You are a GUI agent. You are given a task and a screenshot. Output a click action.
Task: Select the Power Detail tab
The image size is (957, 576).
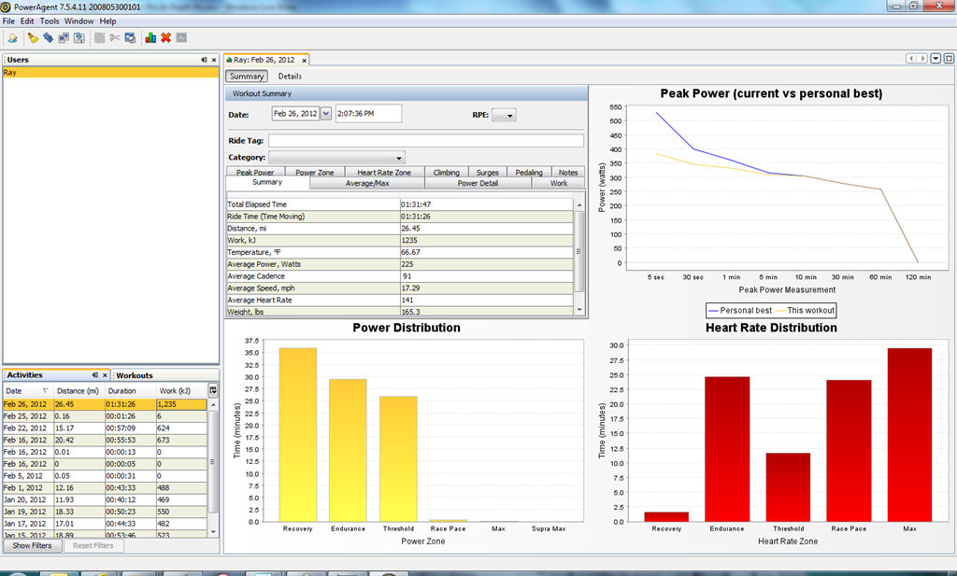[x=478, y=183]
